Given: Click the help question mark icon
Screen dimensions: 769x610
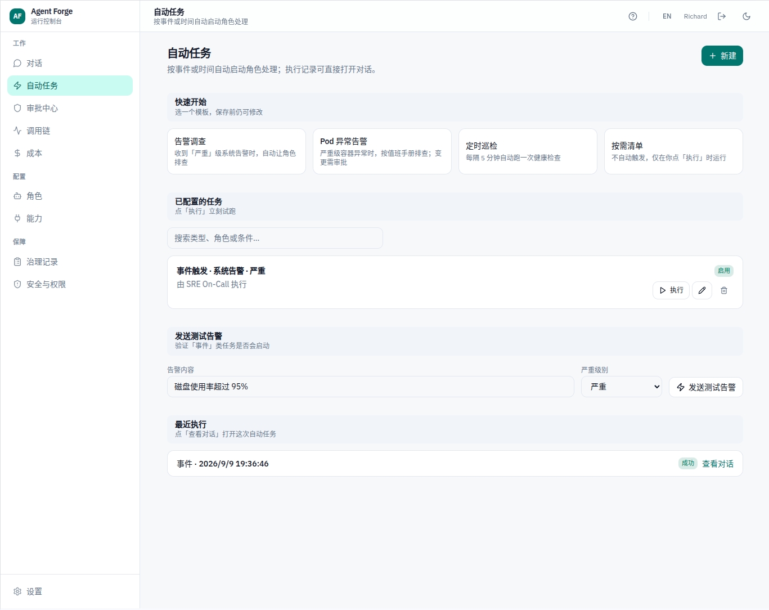Looking at the screenshot, I should (633, 16).
